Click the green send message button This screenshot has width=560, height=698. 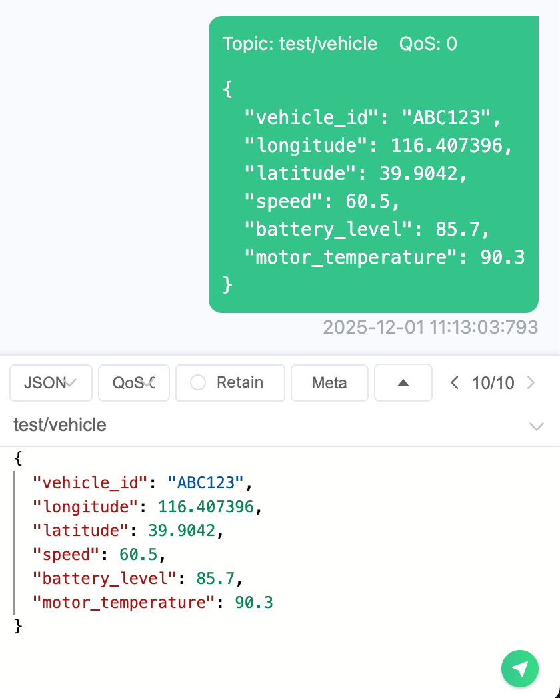coord(519,668)
